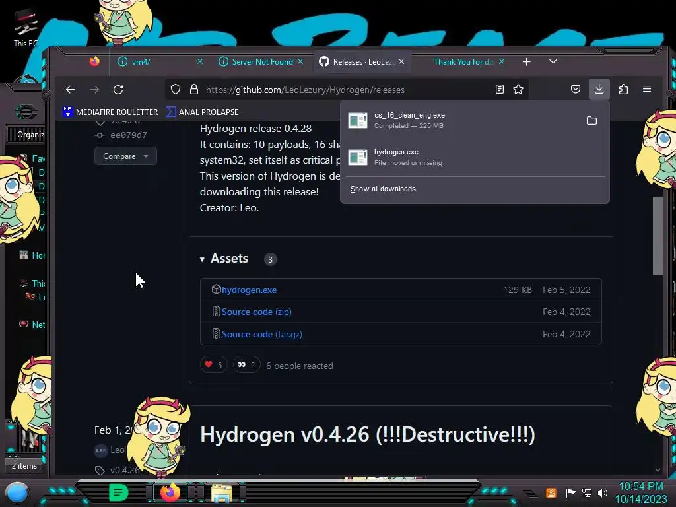This screenshot has height=507, width=676.
Task: Click the Firefox logo left of tabs
Action: pos(94,61)
